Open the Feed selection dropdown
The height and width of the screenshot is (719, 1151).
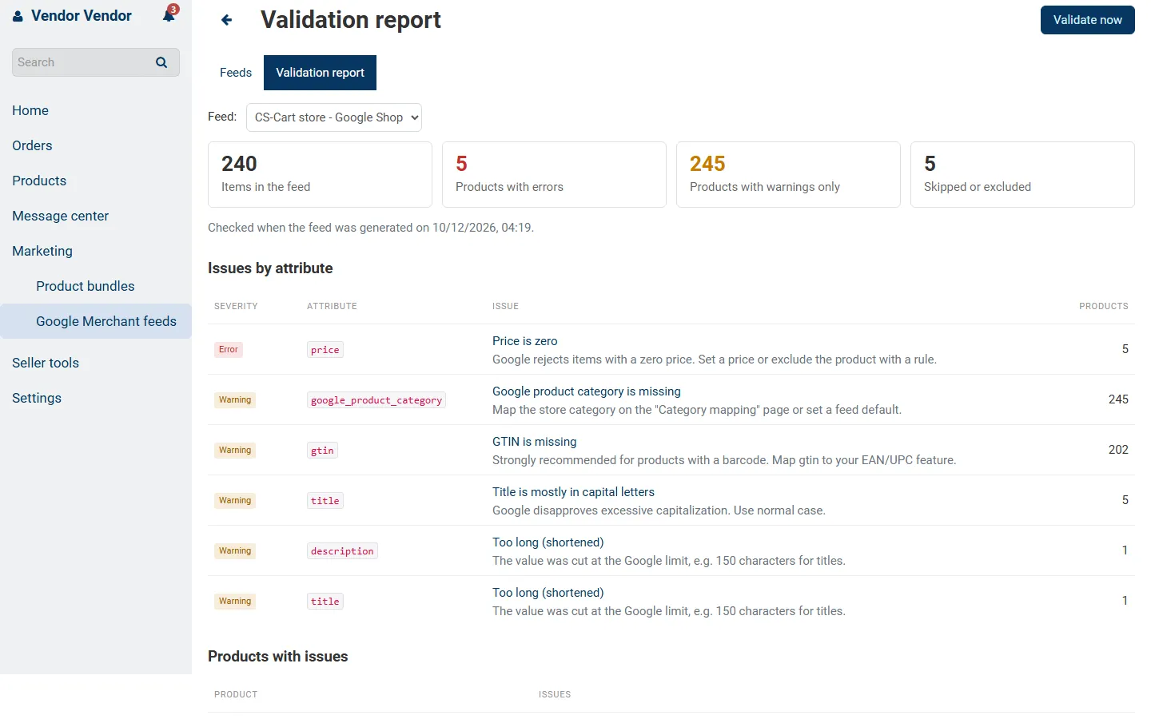point(334,117)
